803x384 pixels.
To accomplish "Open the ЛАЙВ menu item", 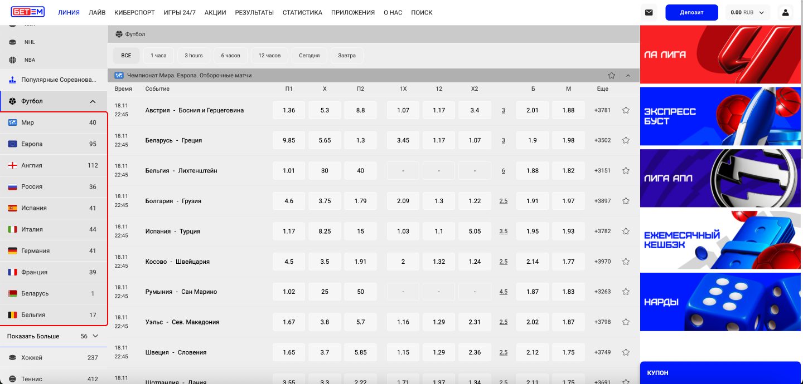I will point(97,12).
